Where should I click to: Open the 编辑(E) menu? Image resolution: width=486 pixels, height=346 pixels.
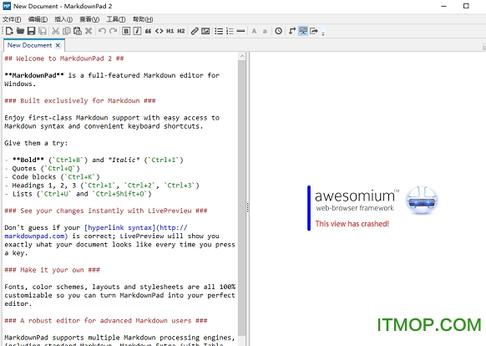point(38,19)
